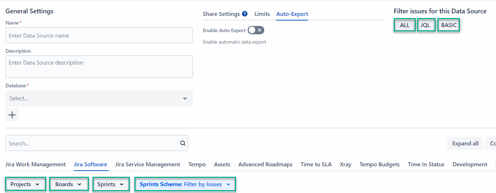Choose the JQL filter button
Viewport: 496px width, 193px height.
pos(426,25)
